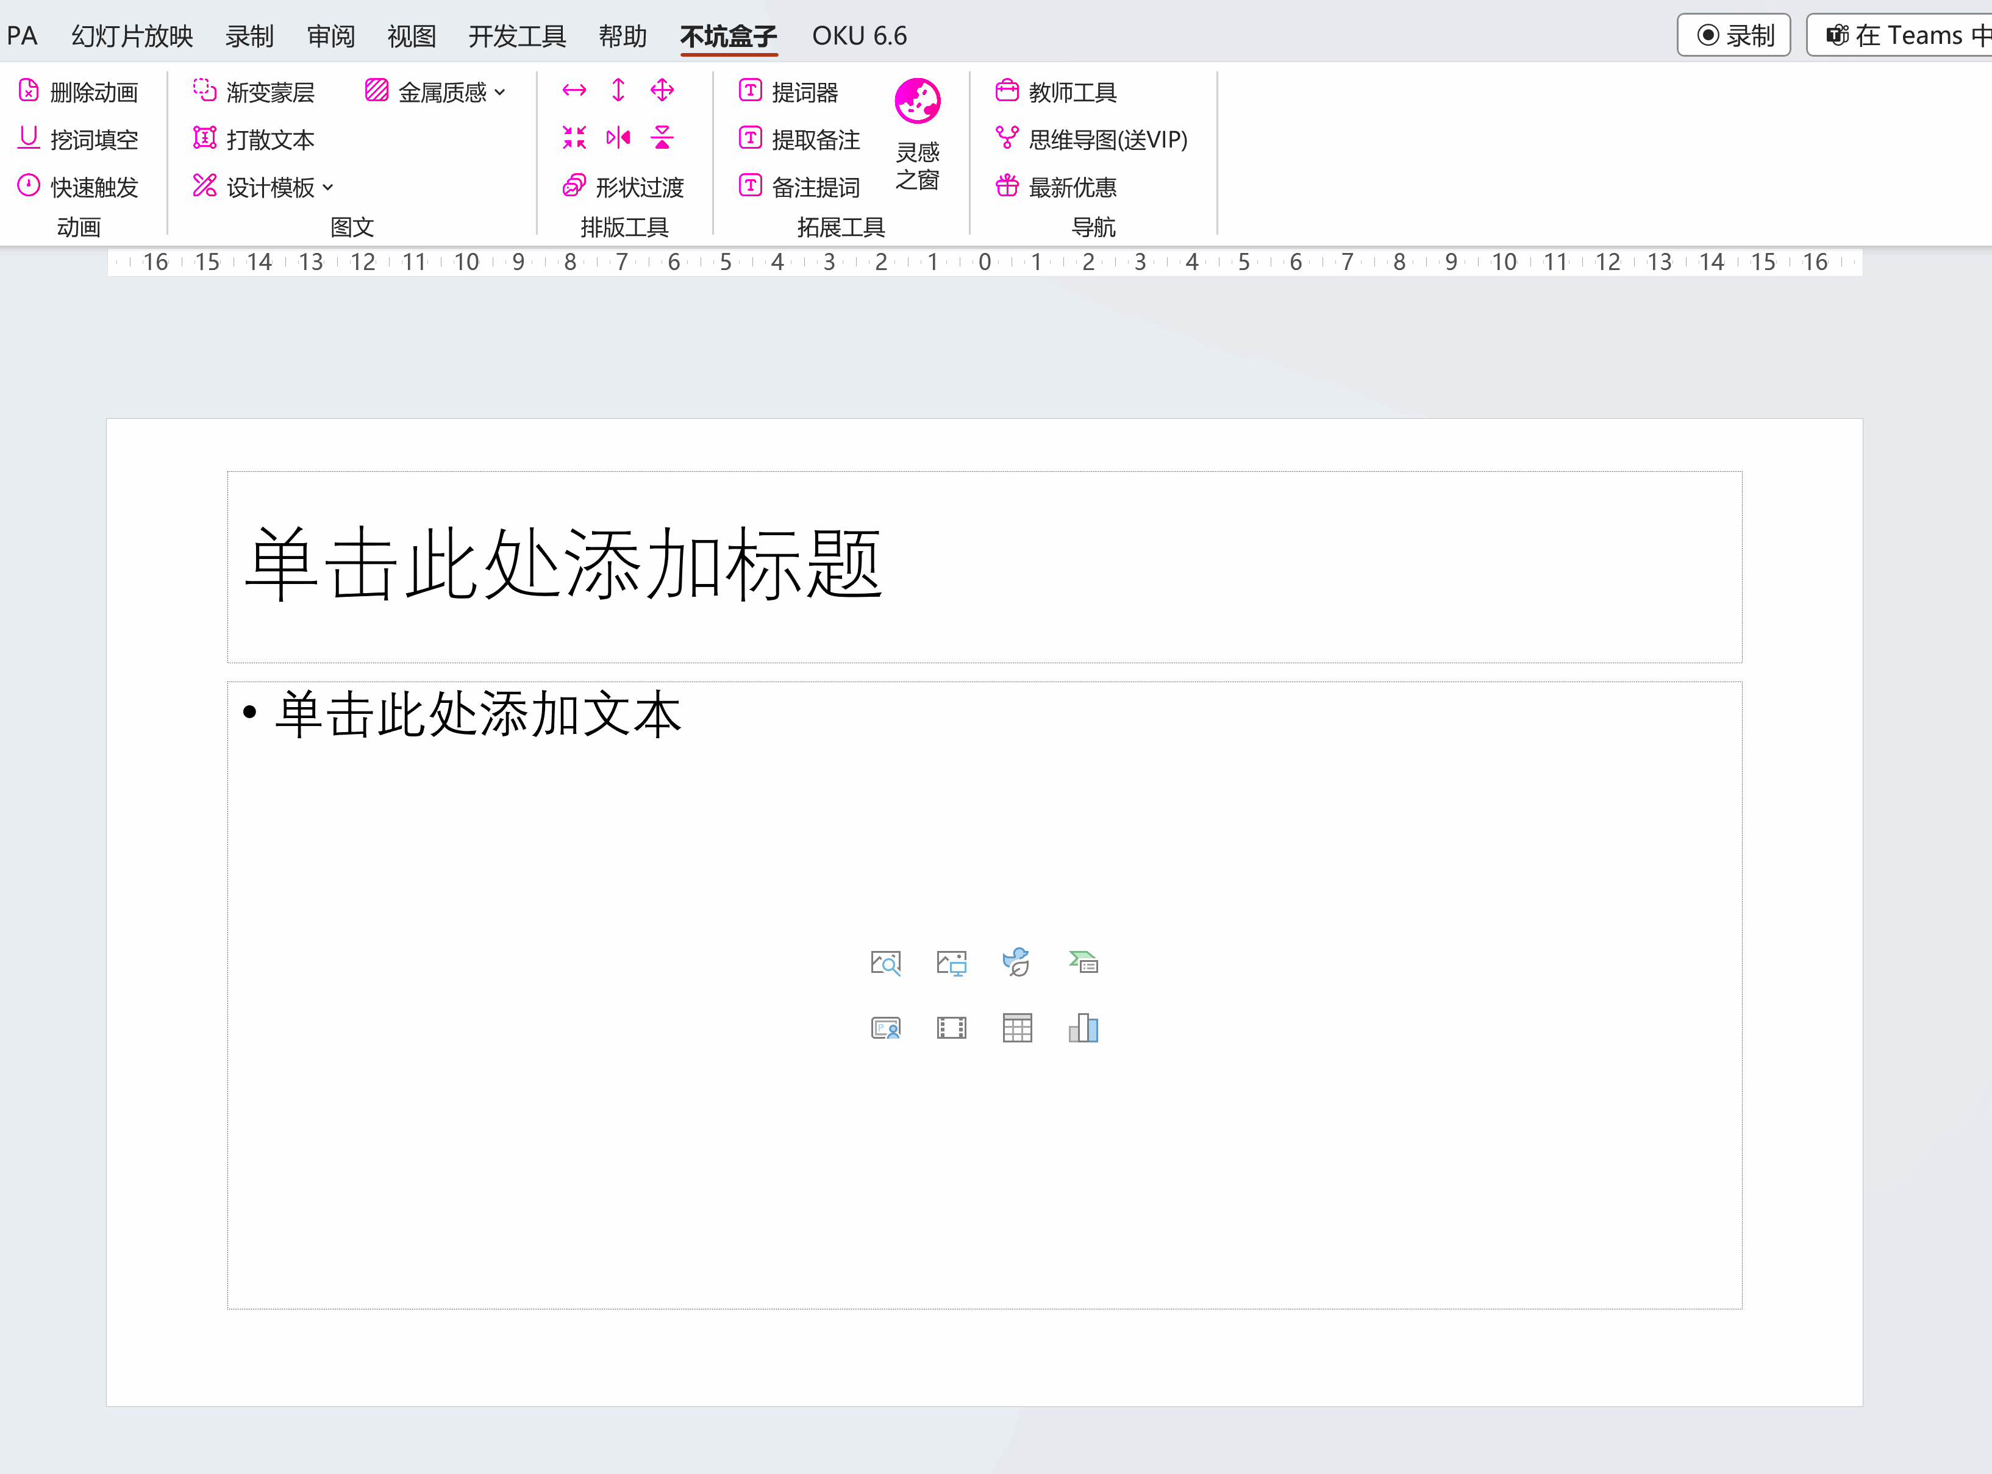Insert SmartArt via the green placeholder icon
This screenshot has height=1474, width=1992.
tap(1082, 962)
